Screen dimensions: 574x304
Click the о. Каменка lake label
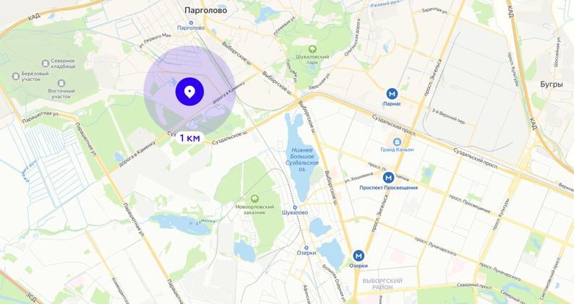click(202, 220)
